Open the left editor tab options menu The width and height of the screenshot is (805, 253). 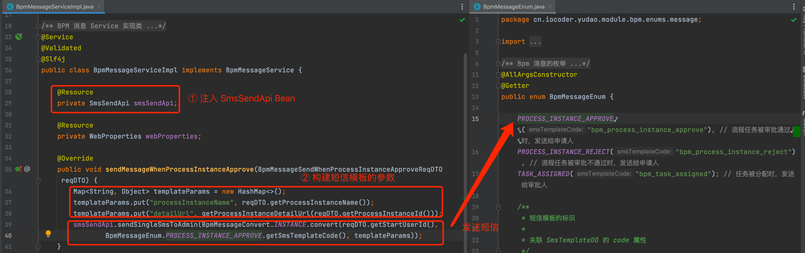[462, 7]
